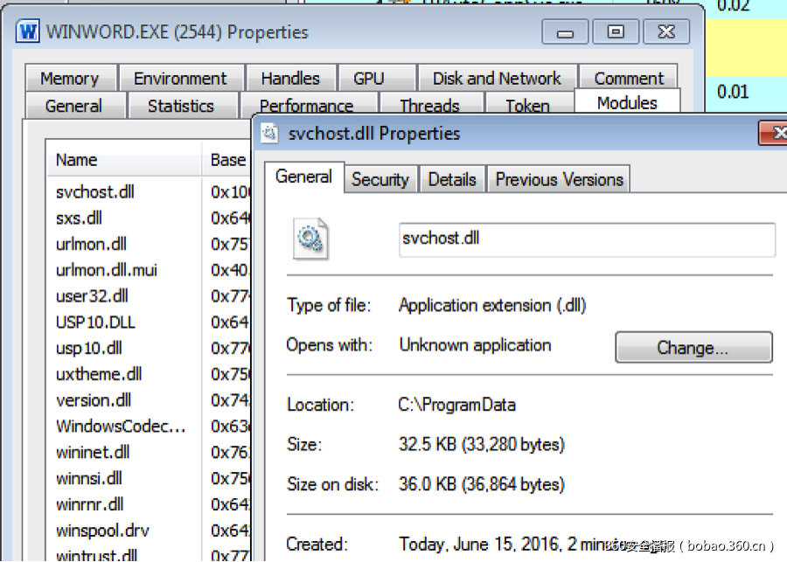Open the Environment tab
The height and width of the screenshot is (562, 787).
click(181, 79)
